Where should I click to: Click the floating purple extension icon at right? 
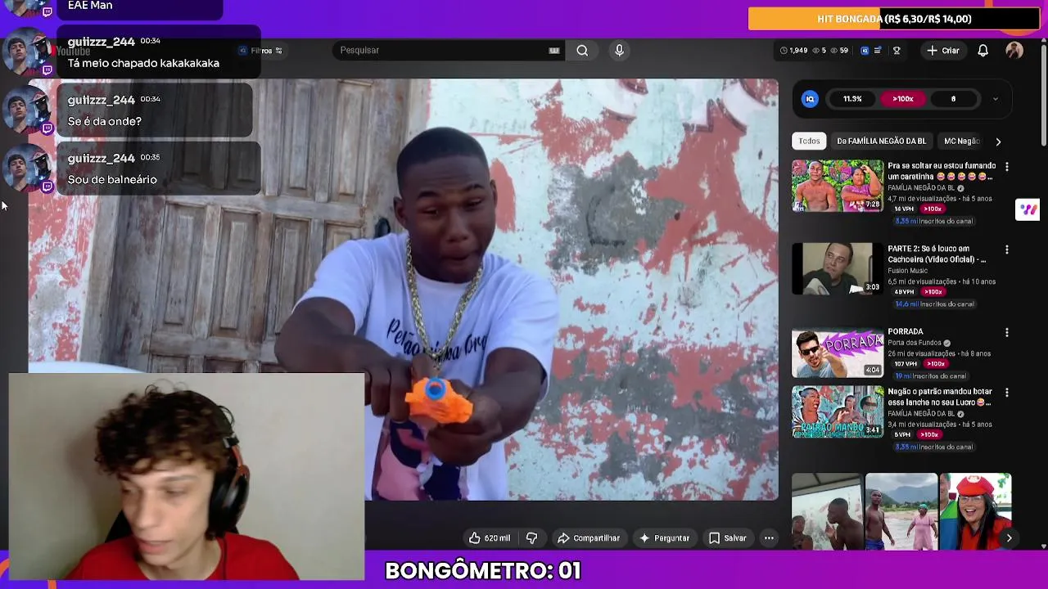(x=1028, y=209)
